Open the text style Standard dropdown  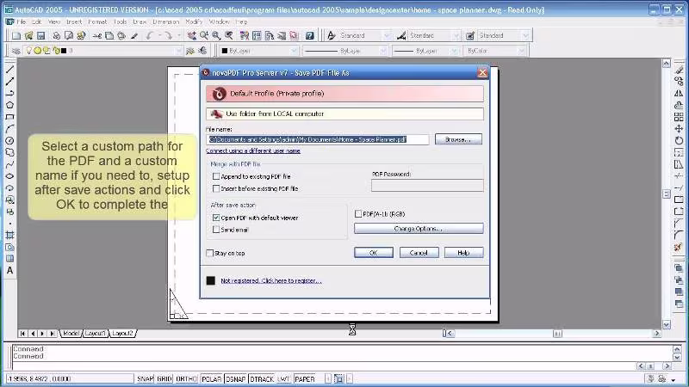tap(386, 35)
